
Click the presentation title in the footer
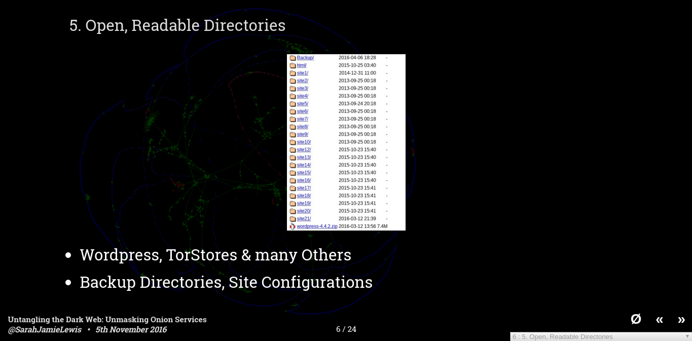[x=107, y=320]
